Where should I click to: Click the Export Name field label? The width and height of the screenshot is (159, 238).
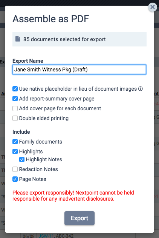point(28,61)
